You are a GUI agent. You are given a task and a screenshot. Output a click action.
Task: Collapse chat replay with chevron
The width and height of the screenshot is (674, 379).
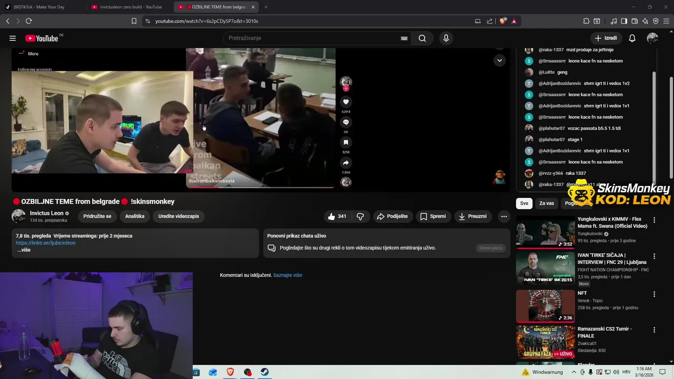[499, 61]
